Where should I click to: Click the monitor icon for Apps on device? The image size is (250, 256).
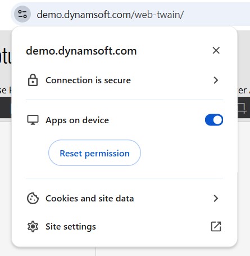[33, 120]
